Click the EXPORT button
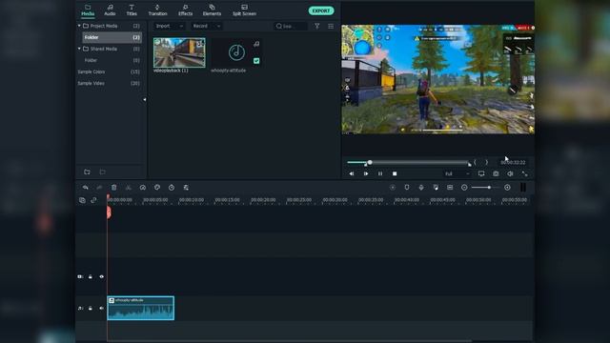Image resolution: width=610 pixels, height=343 pixels. pyautogui.click(x=321, y=10)
